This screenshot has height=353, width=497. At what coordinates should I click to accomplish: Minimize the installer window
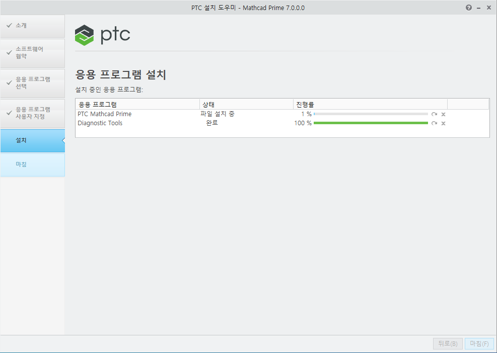click(478, 8)
